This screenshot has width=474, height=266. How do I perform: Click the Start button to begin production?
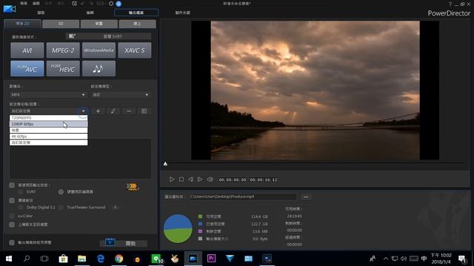[x=124, y=243]
